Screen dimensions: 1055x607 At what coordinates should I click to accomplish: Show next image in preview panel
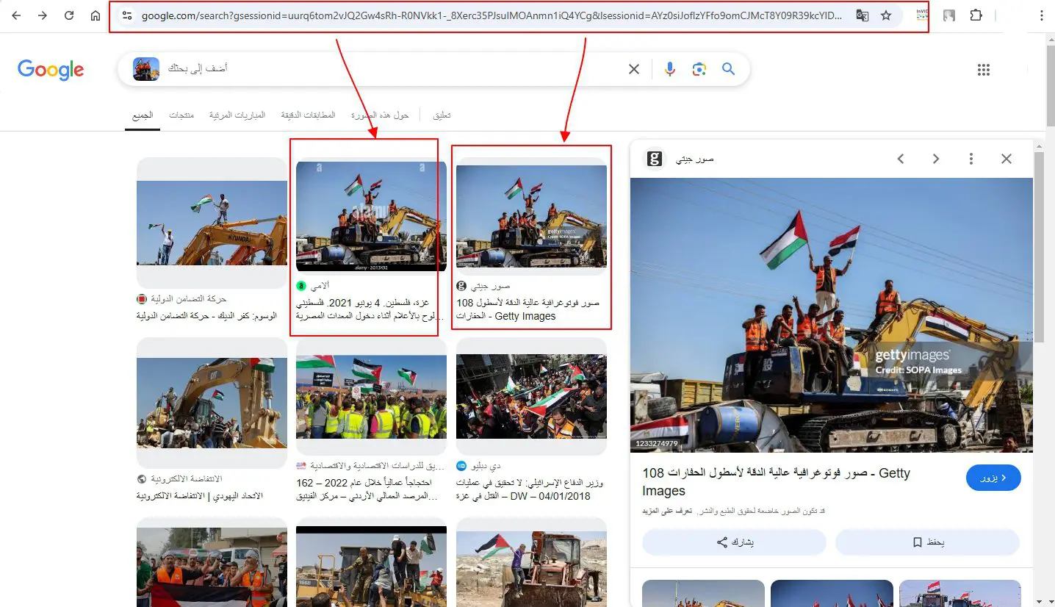[936, 159]
